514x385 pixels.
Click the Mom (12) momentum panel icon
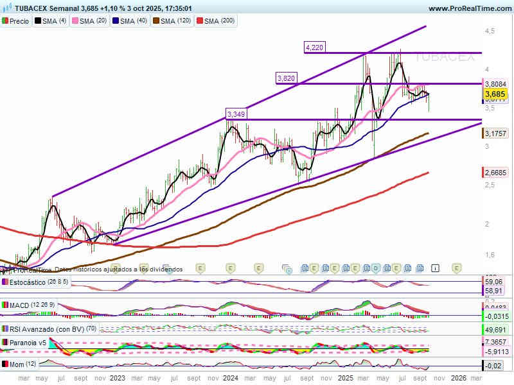[5, 364]
